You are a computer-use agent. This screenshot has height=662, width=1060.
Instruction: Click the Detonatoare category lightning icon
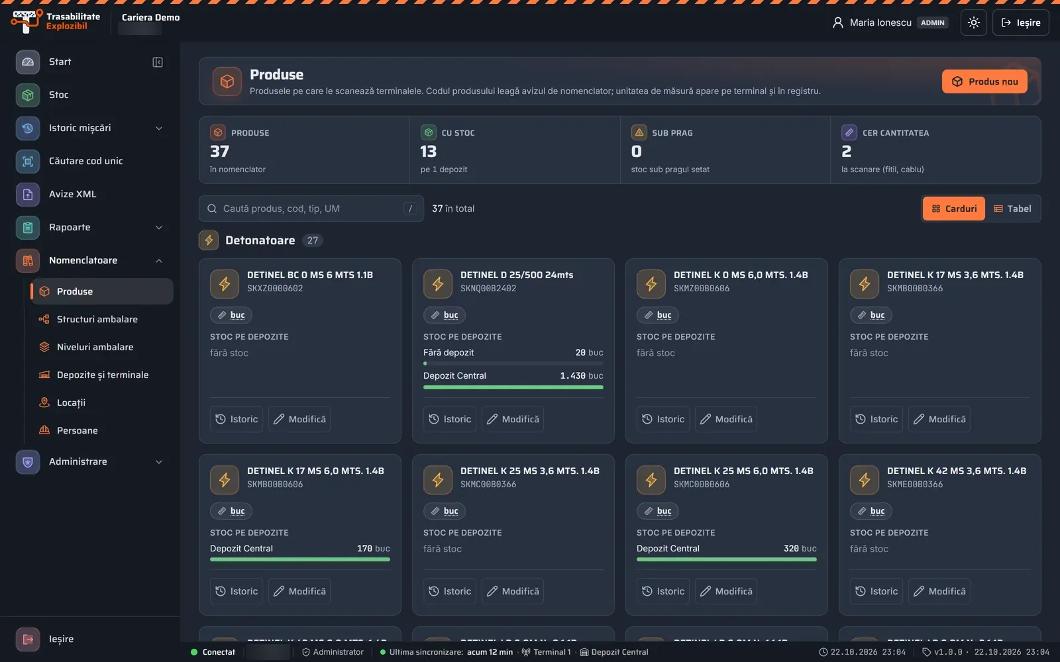pos(209,240)
